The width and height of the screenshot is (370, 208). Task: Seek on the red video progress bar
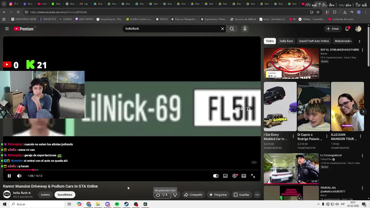click(x=132, y=170)
